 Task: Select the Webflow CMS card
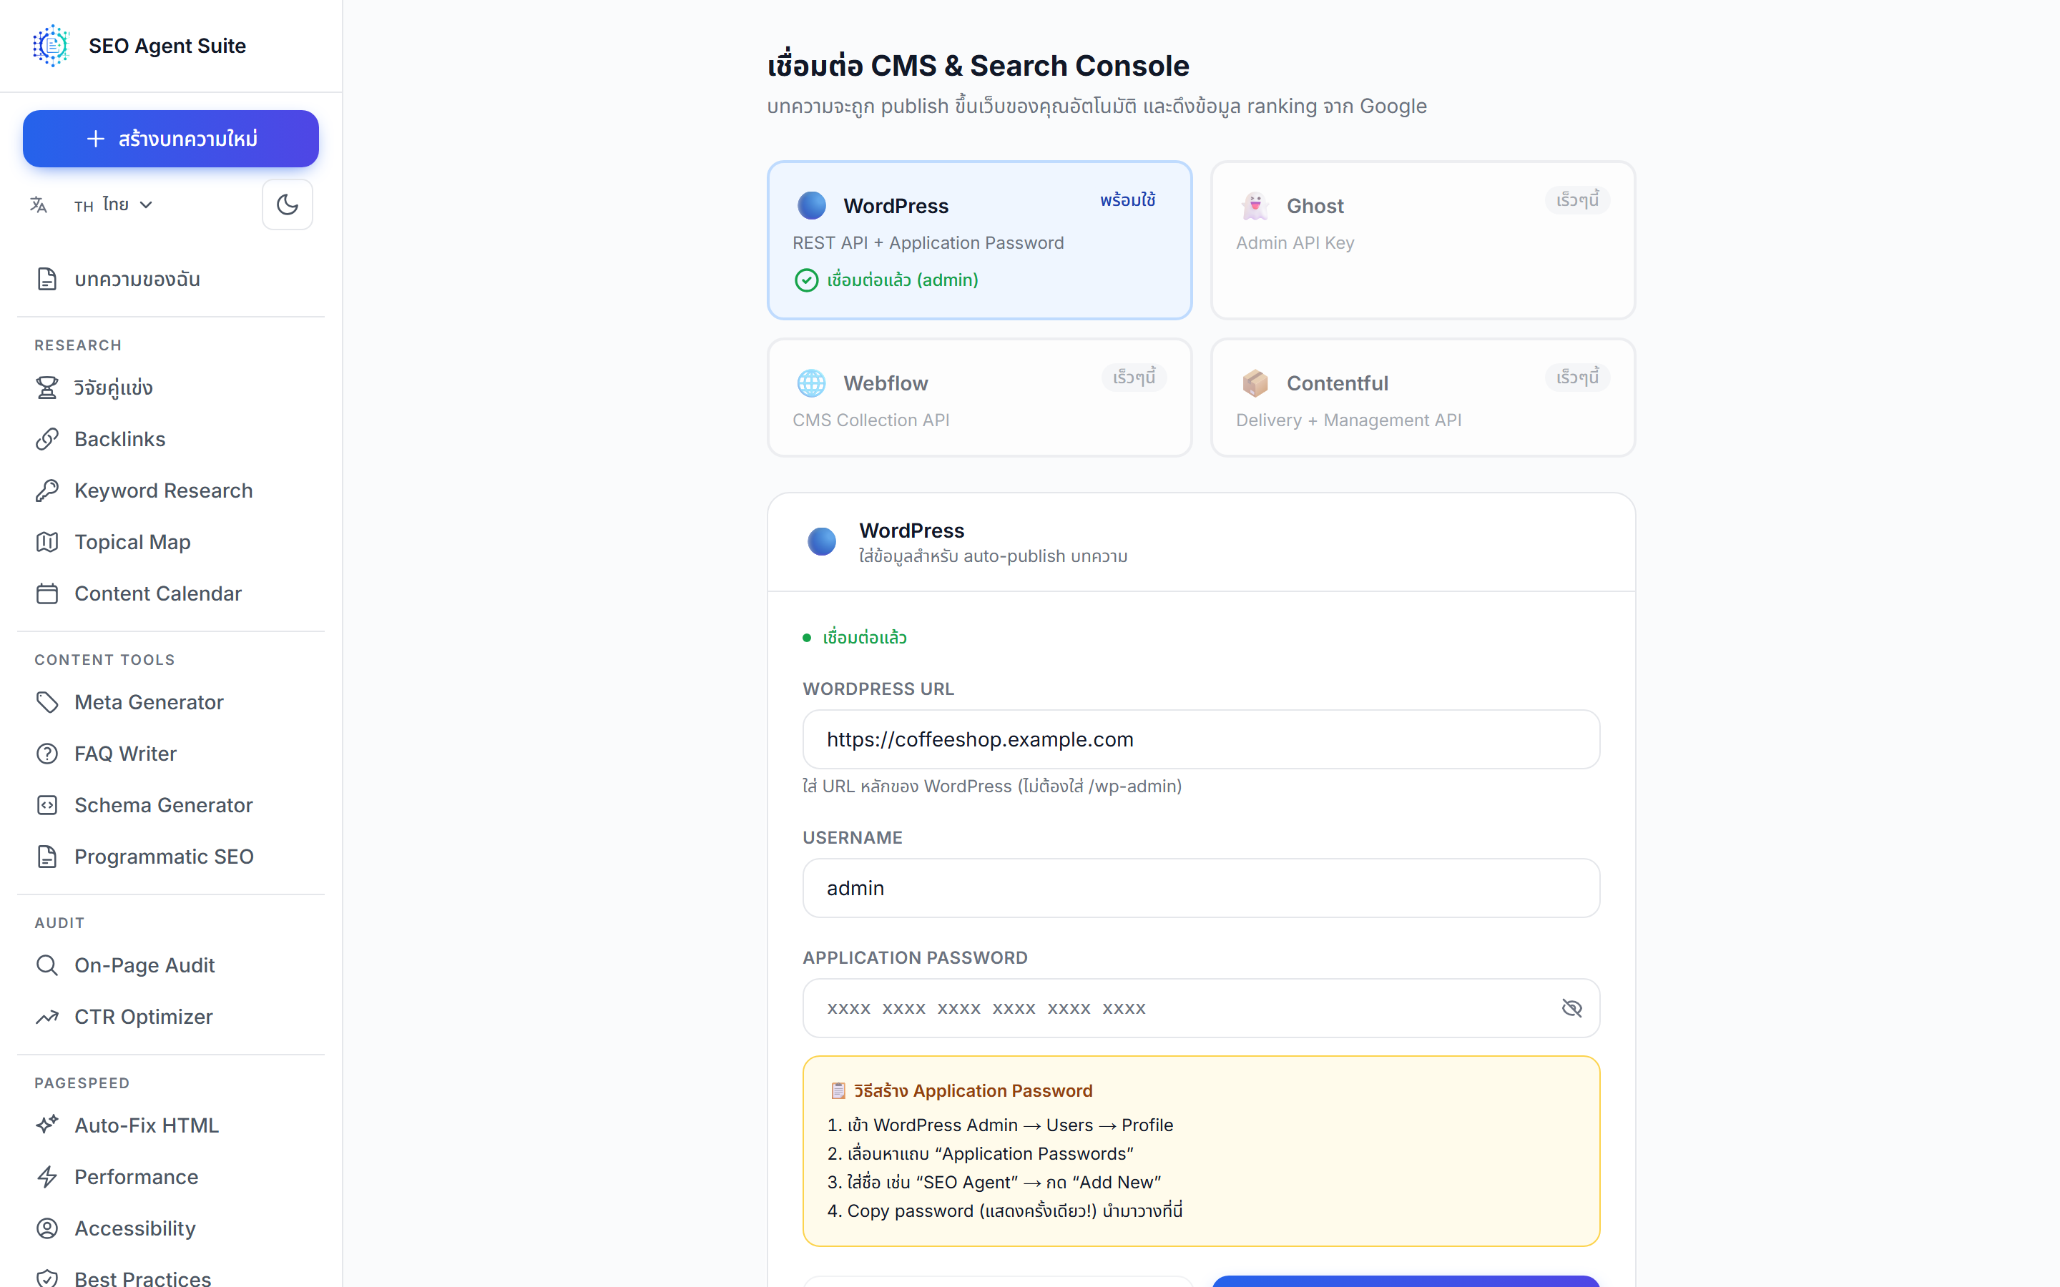[x=979, y=398]
